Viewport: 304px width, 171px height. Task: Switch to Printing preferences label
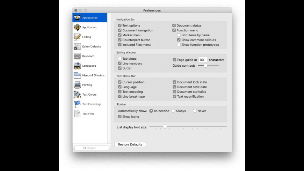tap(87, 85)
